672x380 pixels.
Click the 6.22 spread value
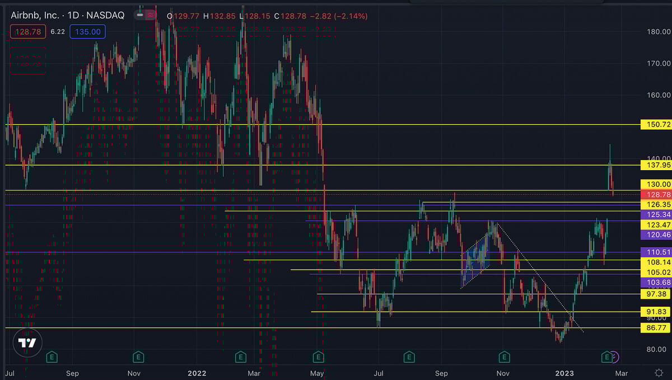[x=58, y=32]
